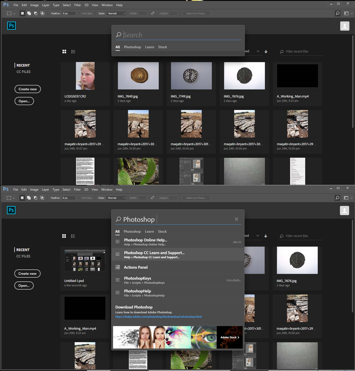Open sort order dropdown in bottom window

coord(258,236)
